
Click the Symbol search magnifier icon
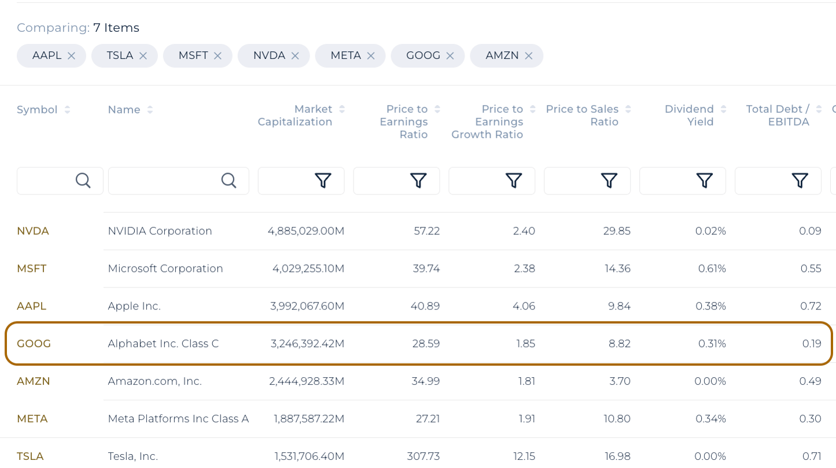(x=83, y=181)
